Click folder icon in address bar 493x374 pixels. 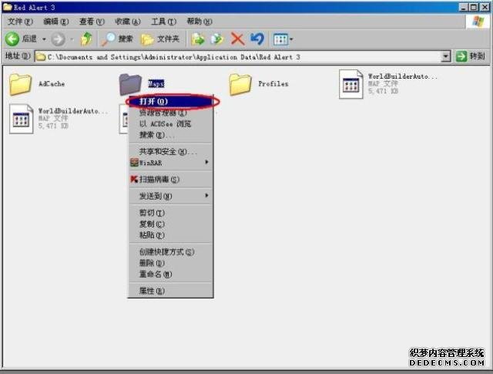tap(41, 57)
